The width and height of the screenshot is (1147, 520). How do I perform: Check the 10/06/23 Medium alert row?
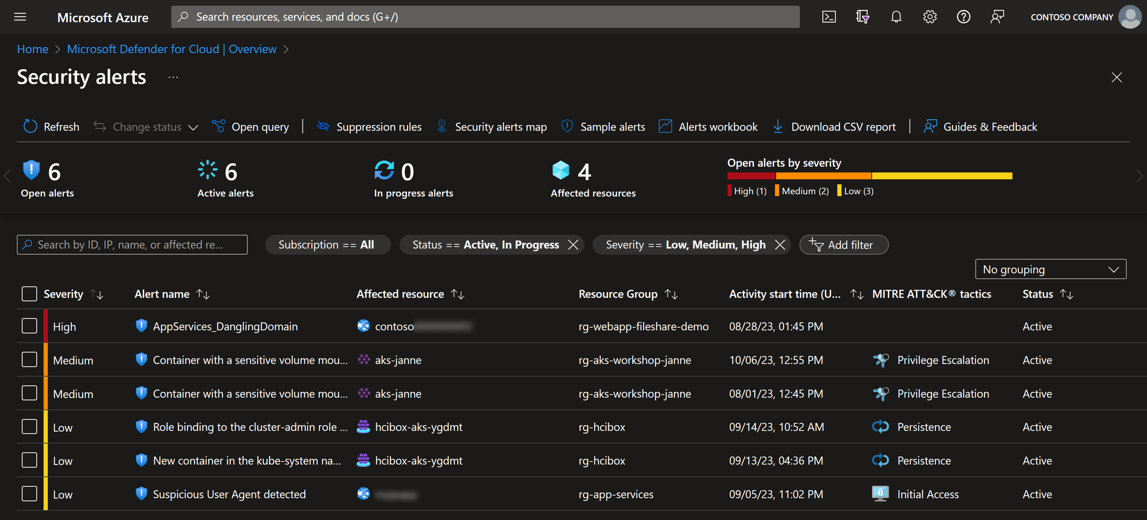(29, 359)
